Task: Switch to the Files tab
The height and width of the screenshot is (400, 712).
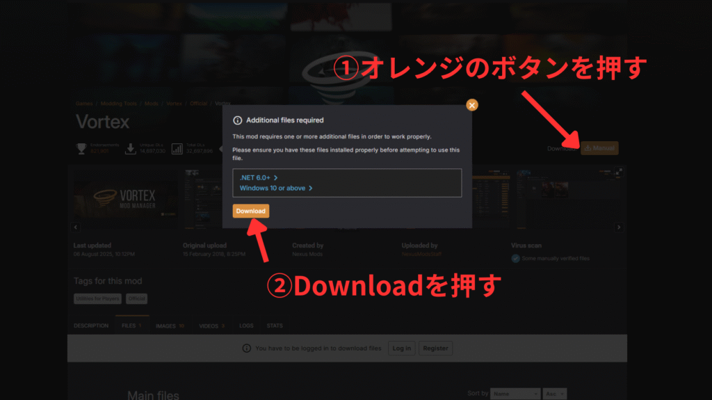Action: pyautogui.click(x=131, y=326)
